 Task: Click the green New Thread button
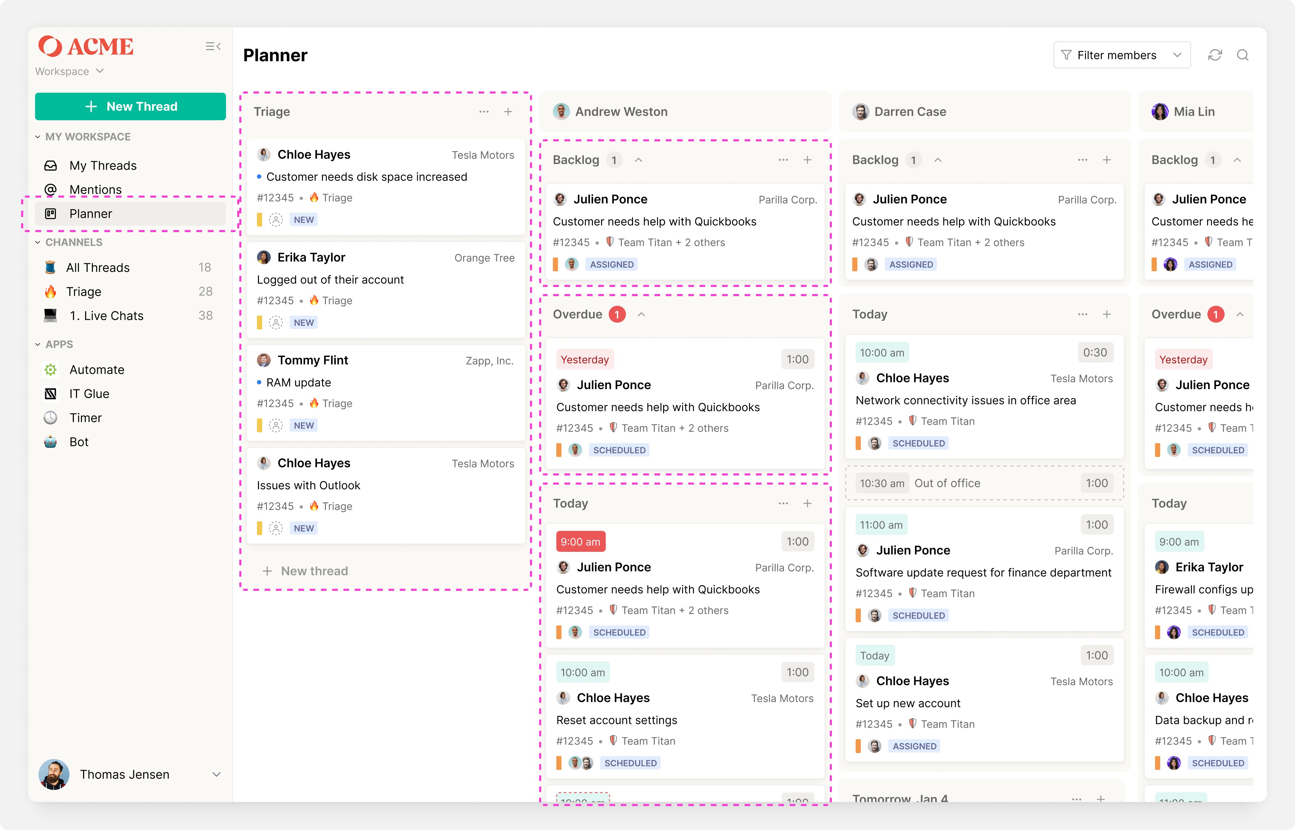[x=131, y=106]
